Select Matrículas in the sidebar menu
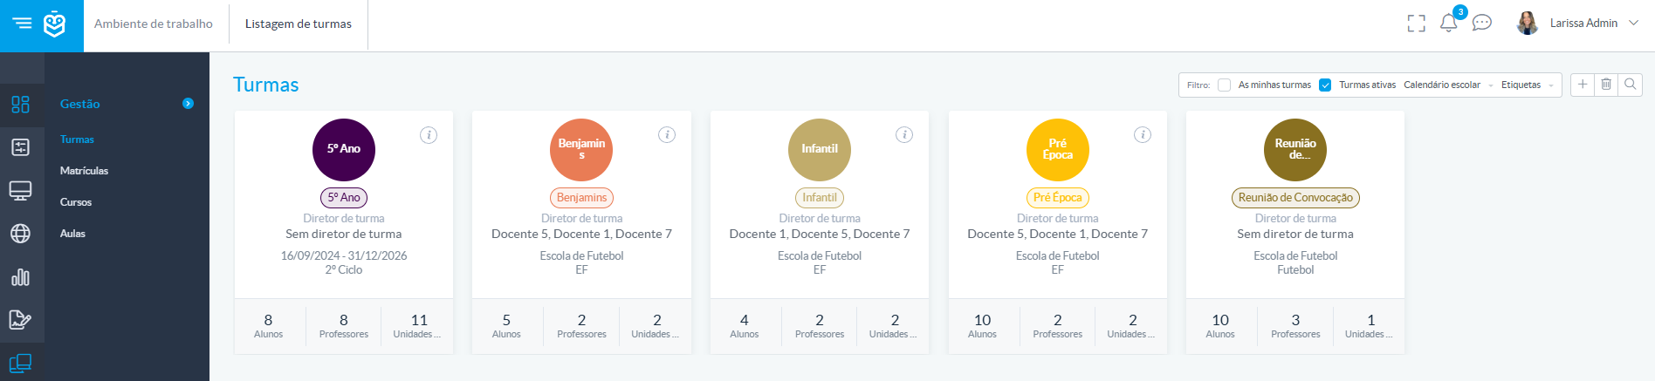Screen dimensions: 1655x381 pyautogui.click(x=84, y=171)
